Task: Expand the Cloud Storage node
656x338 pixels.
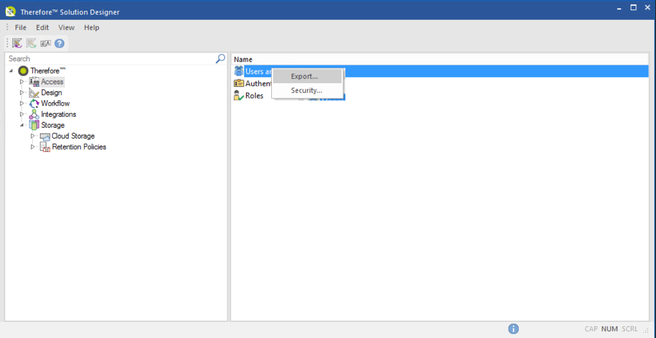Action: click(33, 136)
